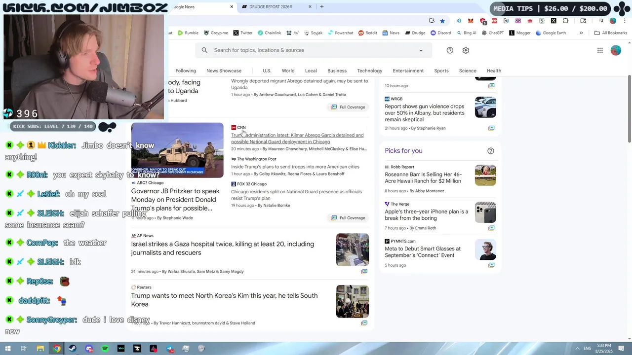The height and width of the screenshot is (355, 632).
Task: Click coverage icon for Albany gun violence story
Action: [x=491, y=128]
